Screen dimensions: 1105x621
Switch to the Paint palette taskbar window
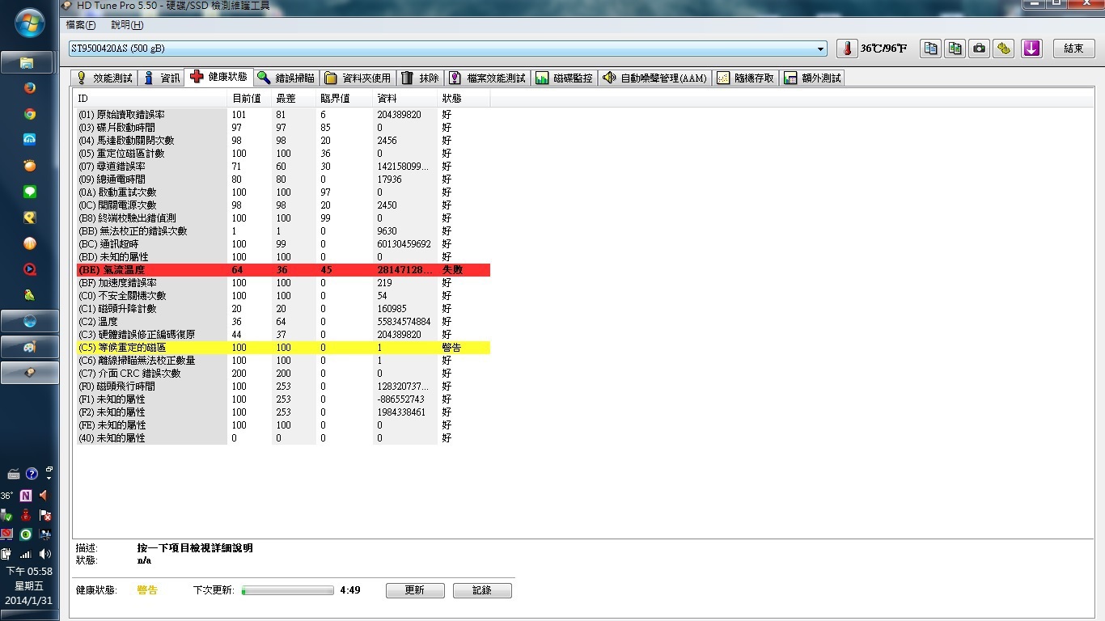29,347
